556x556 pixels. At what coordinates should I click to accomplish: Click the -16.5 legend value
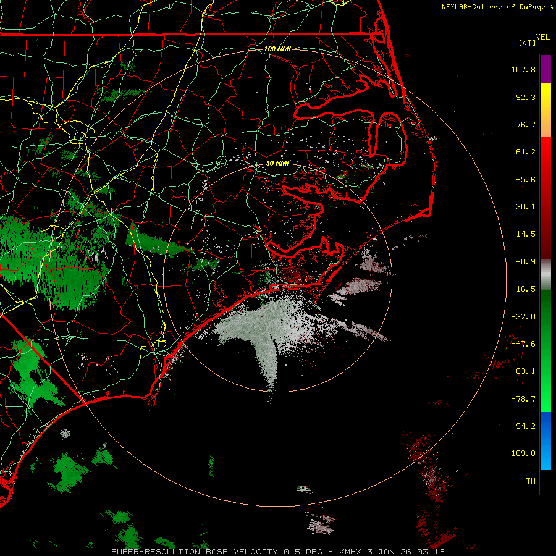(523, 289)
